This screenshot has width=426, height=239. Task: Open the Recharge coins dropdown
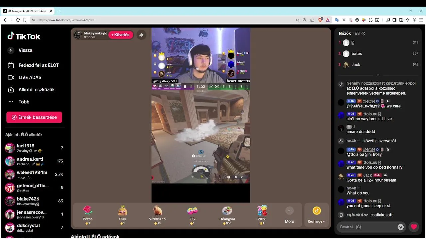click(x=317, y=215)
